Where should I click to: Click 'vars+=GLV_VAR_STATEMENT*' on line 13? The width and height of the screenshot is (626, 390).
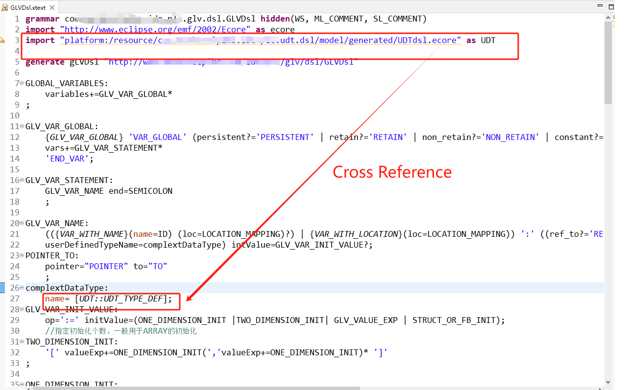click(104, 148)
